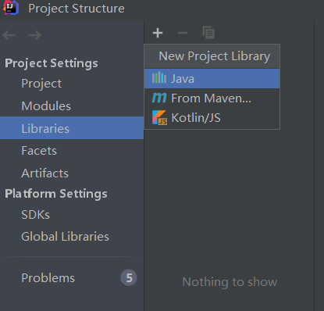Click the minus remove library icon
The height and width of the screenshot is (311, 324).
click(x=183, y=33)
